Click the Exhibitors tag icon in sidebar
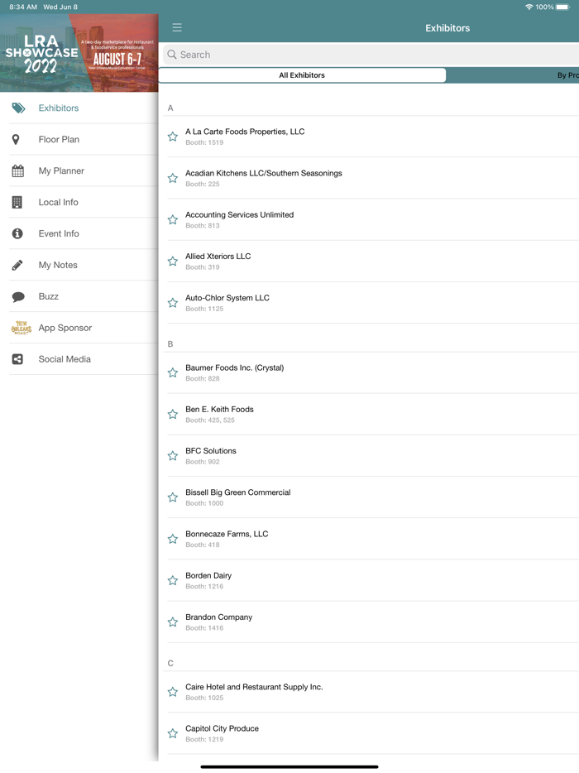The width and height of the screenshot is (579, 773). tap(18, 108)
